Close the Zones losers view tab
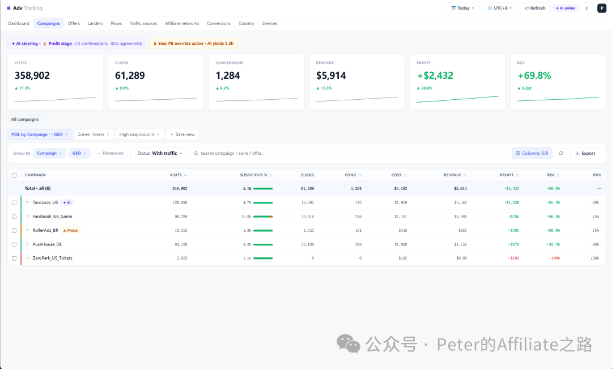The width and height of the screenshot is (612, 369). point(108,134)
